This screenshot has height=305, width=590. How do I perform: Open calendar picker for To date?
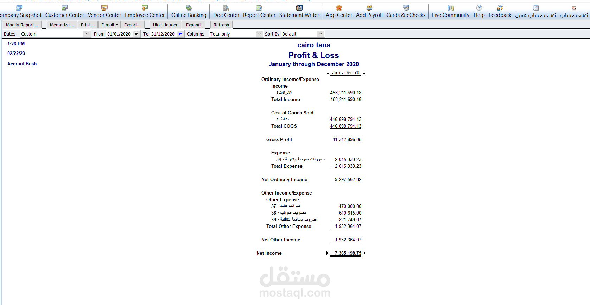pos(180,34)
